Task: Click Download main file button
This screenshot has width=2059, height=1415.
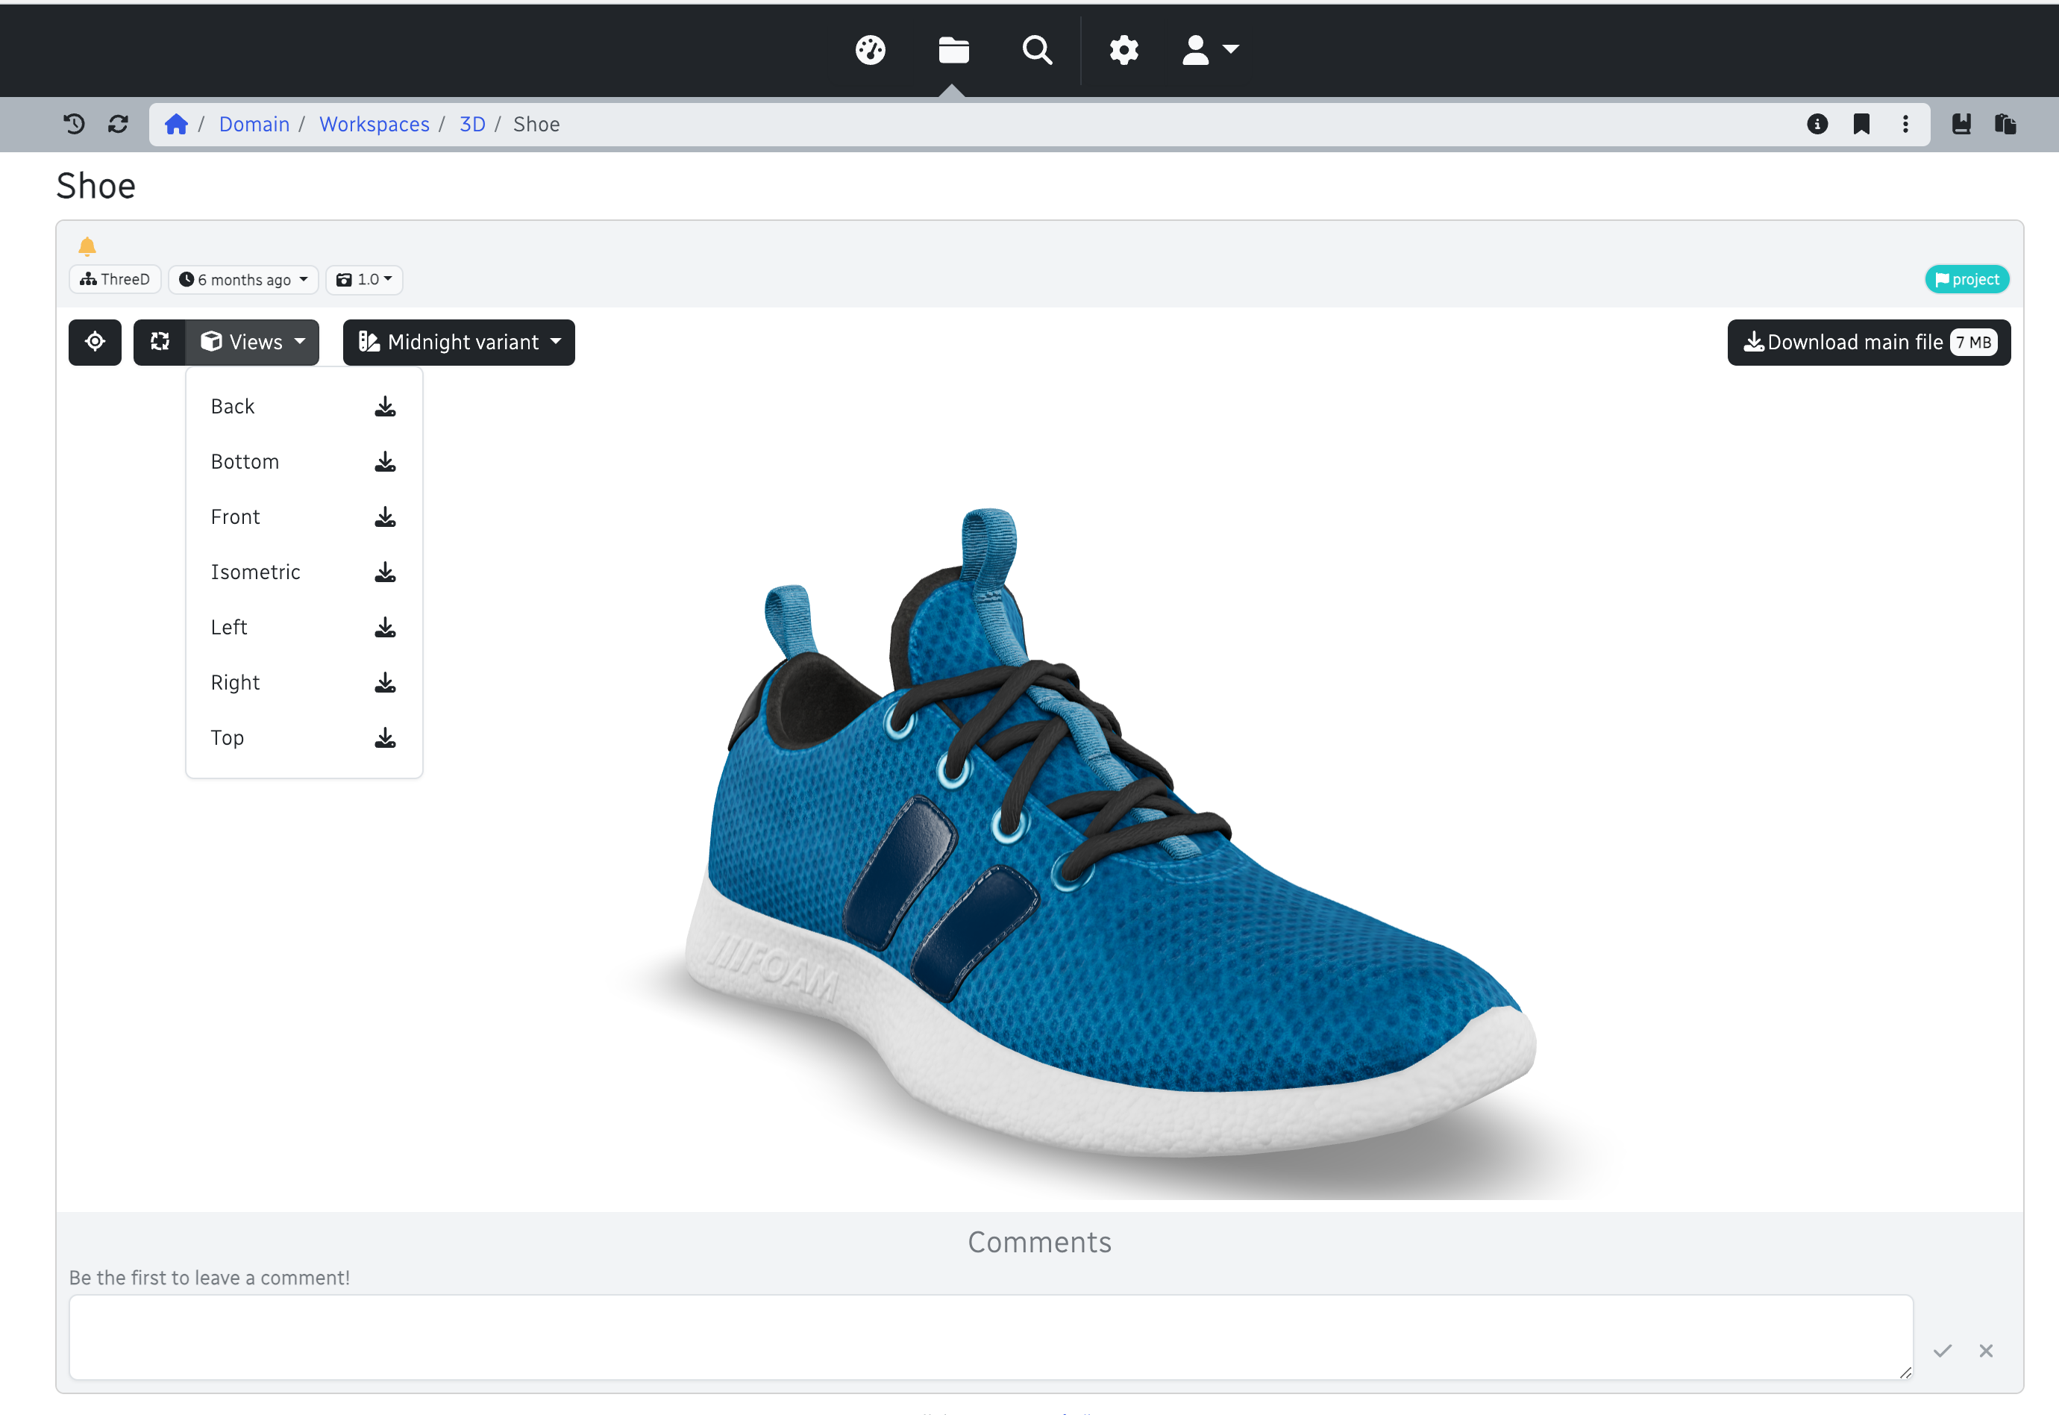Action: tap(1867, 343)
